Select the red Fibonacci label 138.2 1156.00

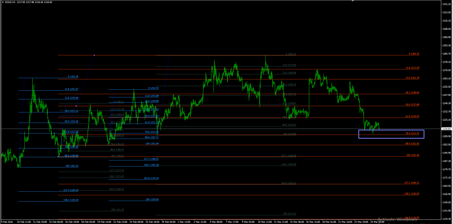pyautogui.click(x=412, y=194)
